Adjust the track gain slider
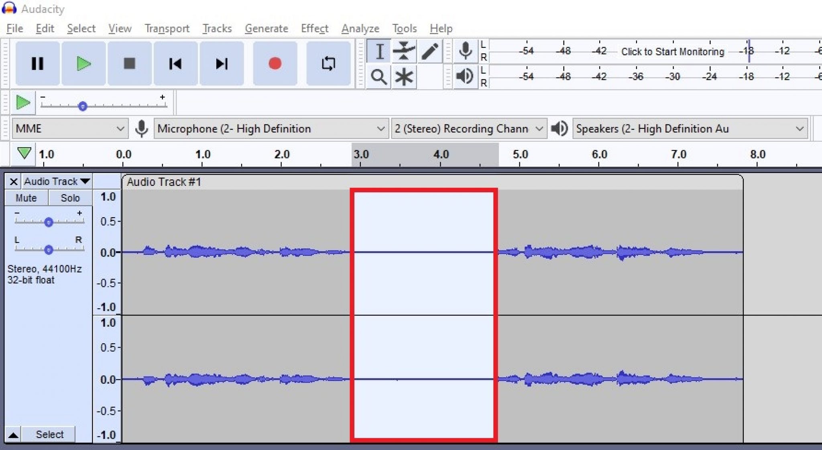 point(49,222)
